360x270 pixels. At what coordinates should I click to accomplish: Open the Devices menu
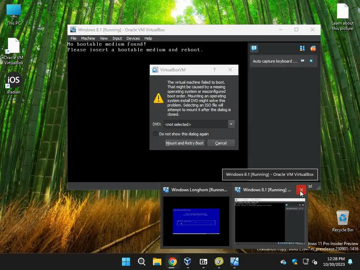[133, 38]
